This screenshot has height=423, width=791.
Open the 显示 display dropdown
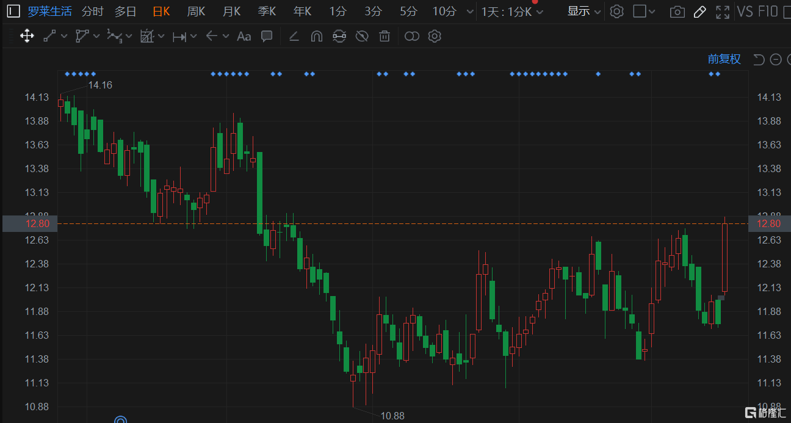pyautogui.click(x=584, y=12)
